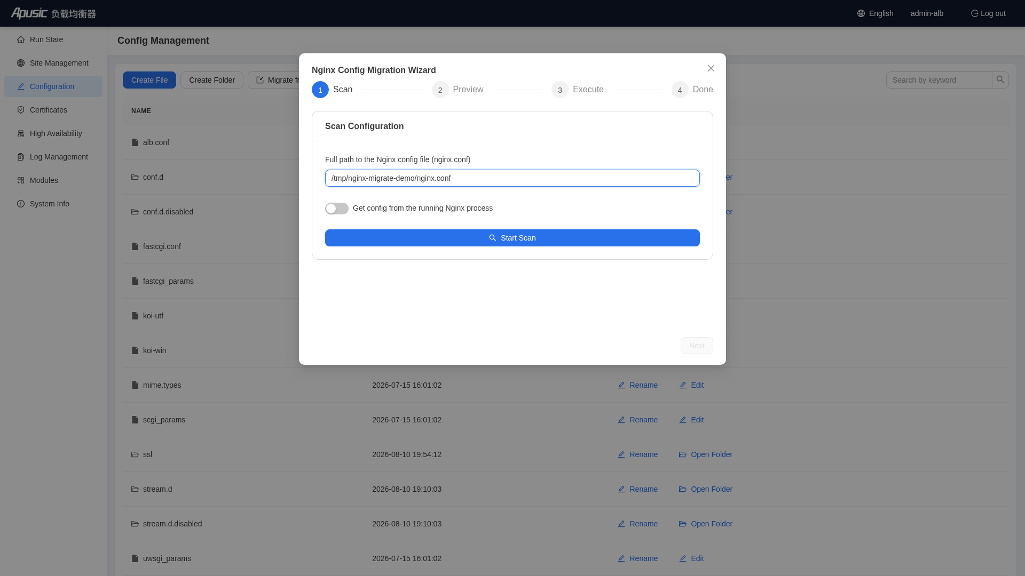Open the English language dropdown

(876, 13)
